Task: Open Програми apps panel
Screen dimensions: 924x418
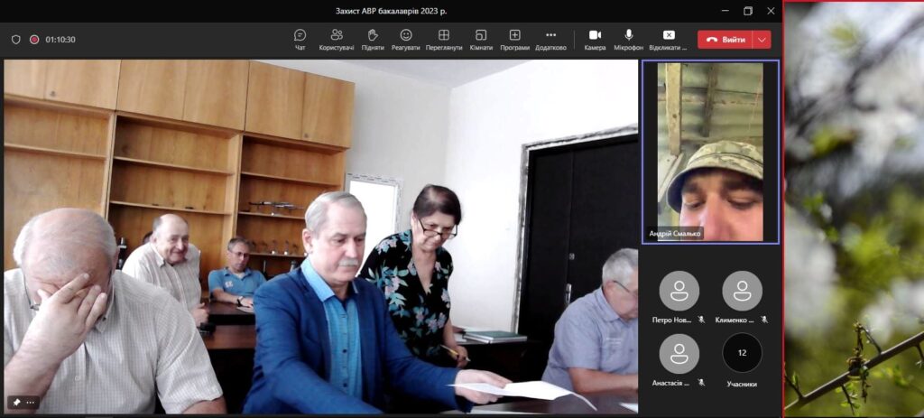Action: tap(514, 39)
